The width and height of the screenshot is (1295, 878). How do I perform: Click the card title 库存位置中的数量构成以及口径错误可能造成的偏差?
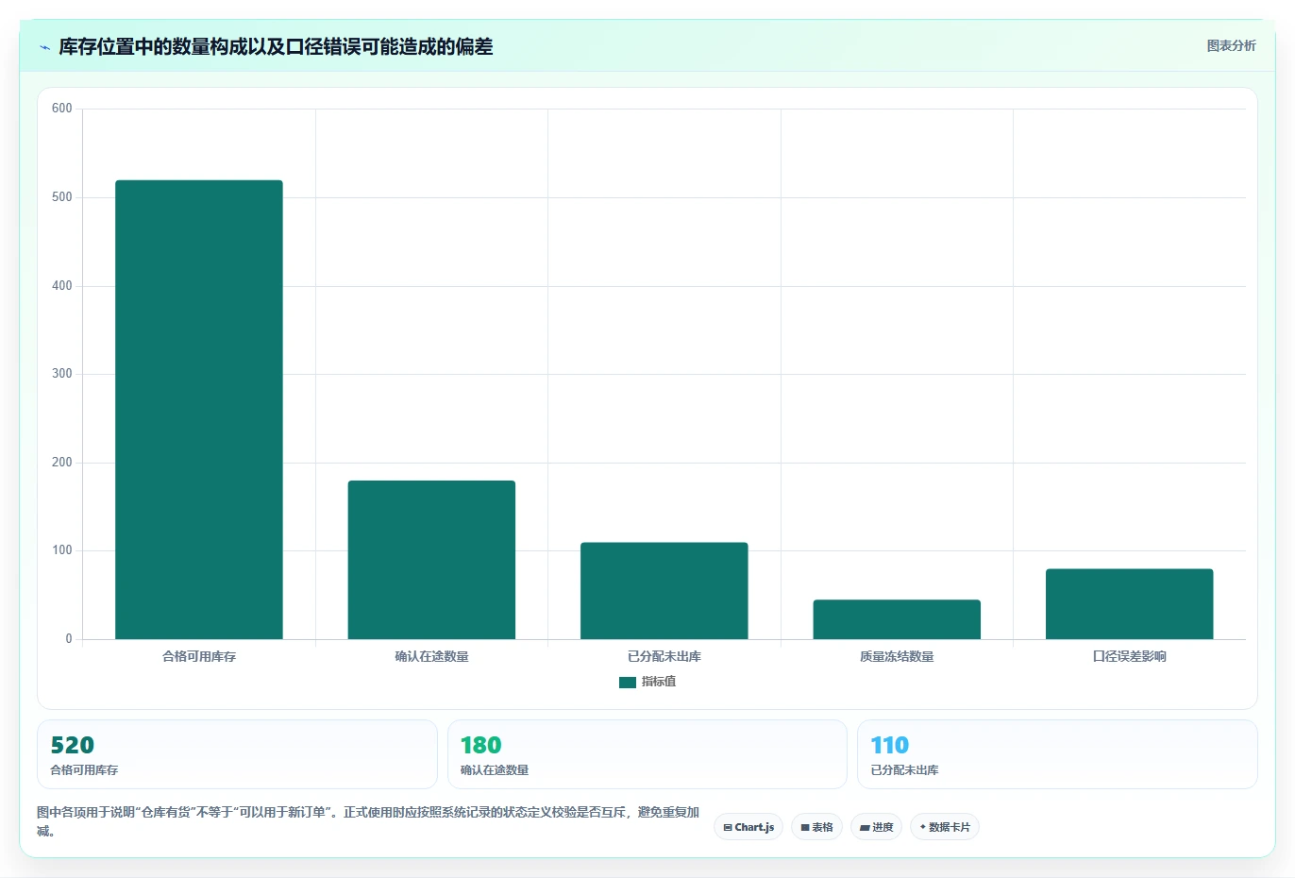tap(276, 46)
